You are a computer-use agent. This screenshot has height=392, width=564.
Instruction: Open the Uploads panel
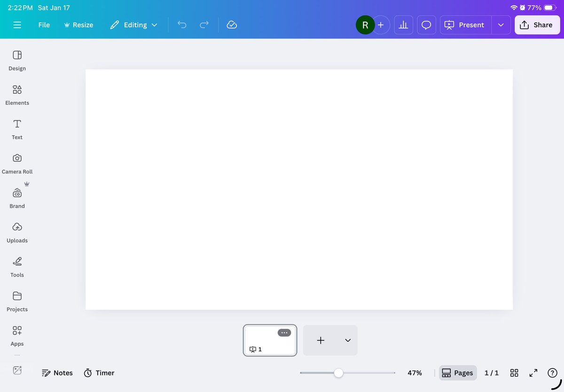[17, 232]
